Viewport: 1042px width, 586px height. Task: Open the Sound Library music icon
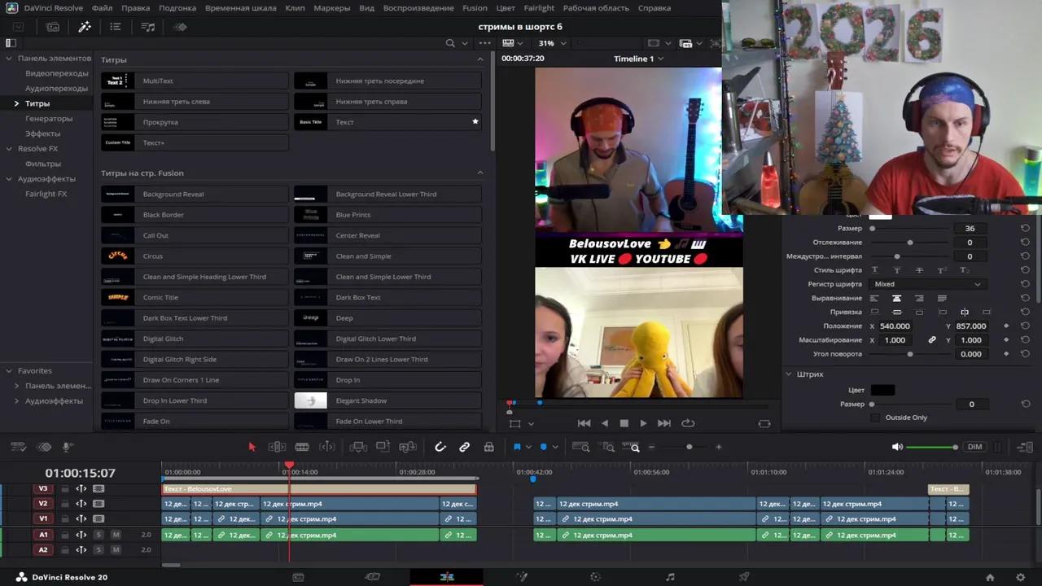pos(148,27)
